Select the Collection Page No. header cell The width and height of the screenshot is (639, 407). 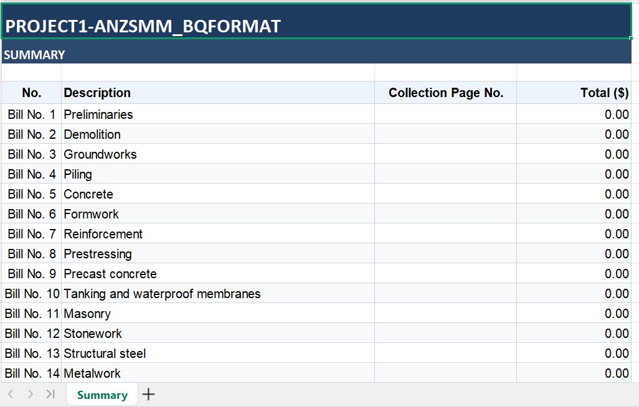[446, 93]
